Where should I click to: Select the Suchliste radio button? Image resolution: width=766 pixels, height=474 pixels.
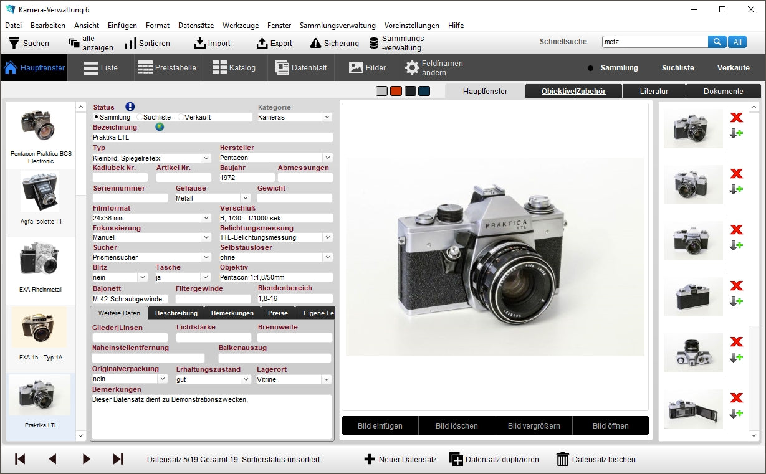coord(140,117)
